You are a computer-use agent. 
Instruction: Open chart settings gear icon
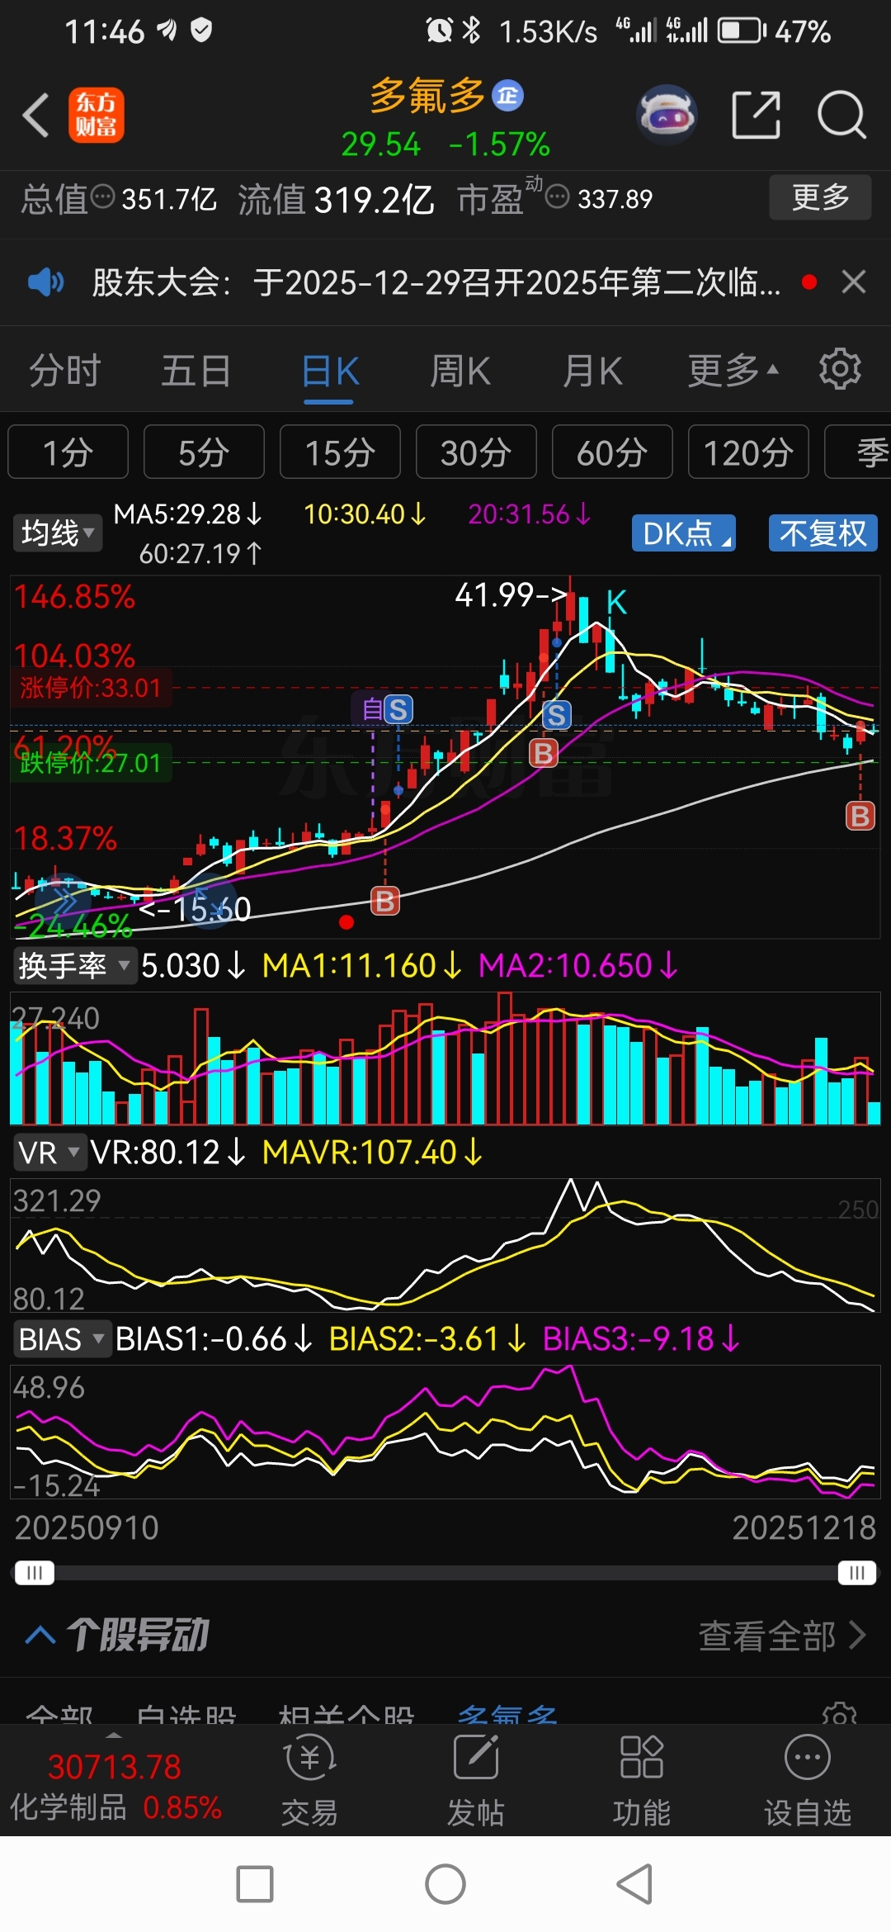[x=840, y=369]
